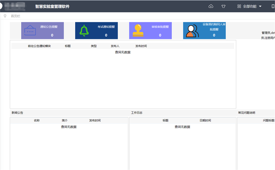Select the 首页栏 breadcrumb tab
Image resolution: width=275 pixels, height=170 pixels.
tap(15, 16)
